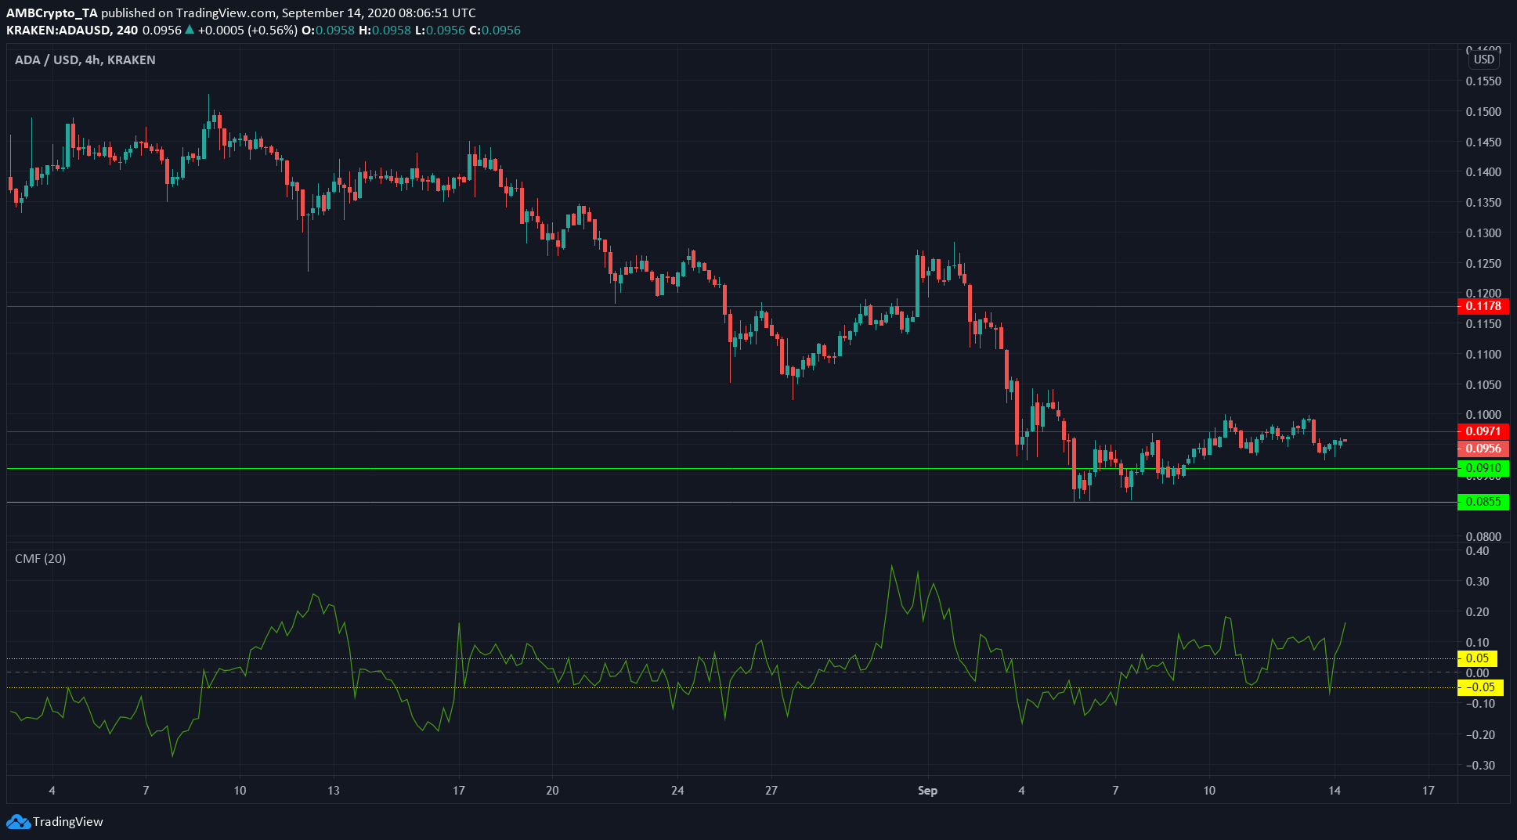Click date 17 after date 13
The width and height of the screenshot is (1517, 840).
[459, 790]
